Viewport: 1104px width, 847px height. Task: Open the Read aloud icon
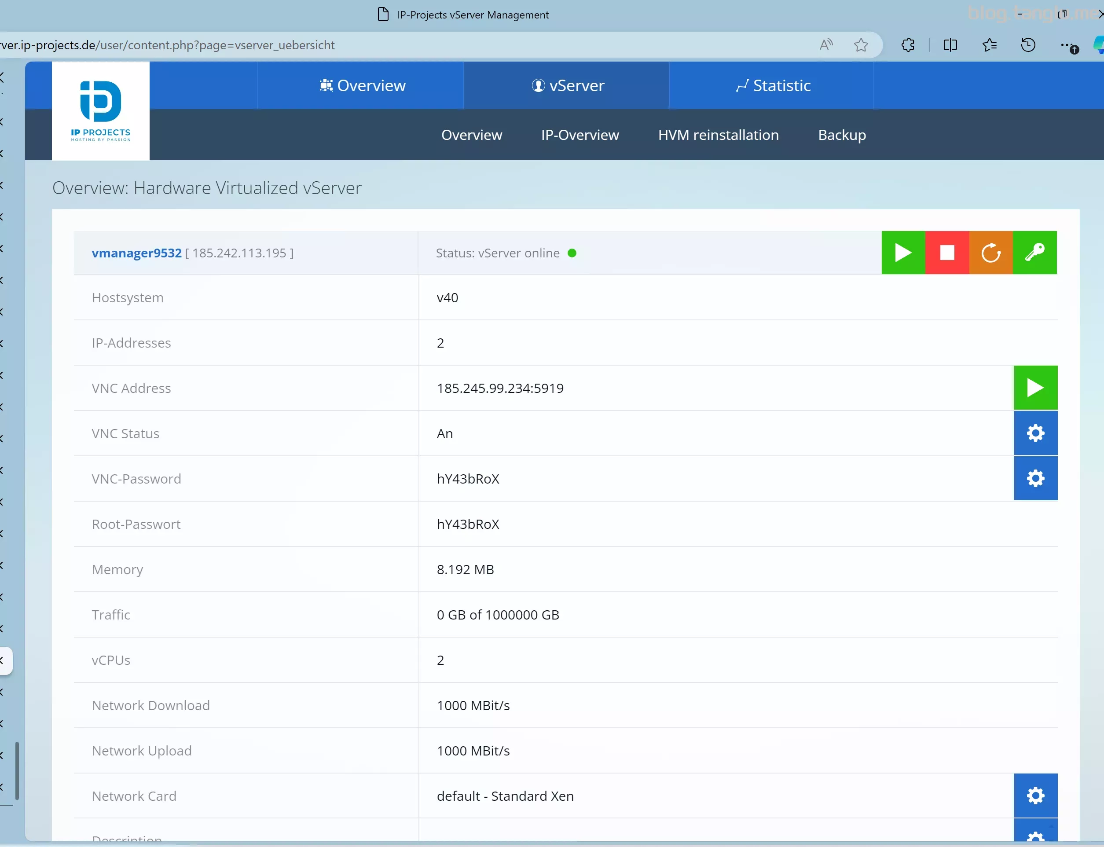[x=826, y=45]
